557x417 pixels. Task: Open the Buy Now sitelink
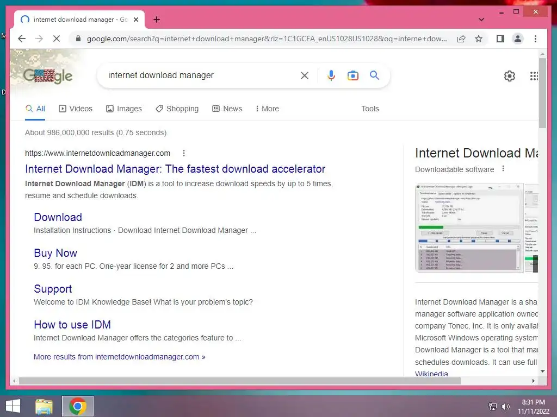coord(55,253)
